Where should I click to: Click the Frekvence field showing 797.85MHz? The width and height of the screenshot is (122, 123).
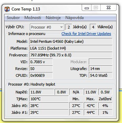pos(71,55)
